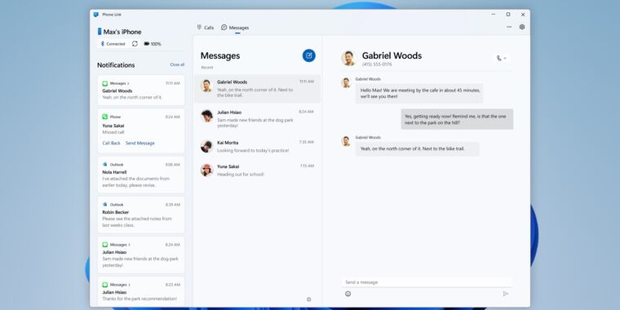Click the Phone app icon on missed call notification
Image resolution: width=620 pixels, height=310 pixels.
coord(104,117)
